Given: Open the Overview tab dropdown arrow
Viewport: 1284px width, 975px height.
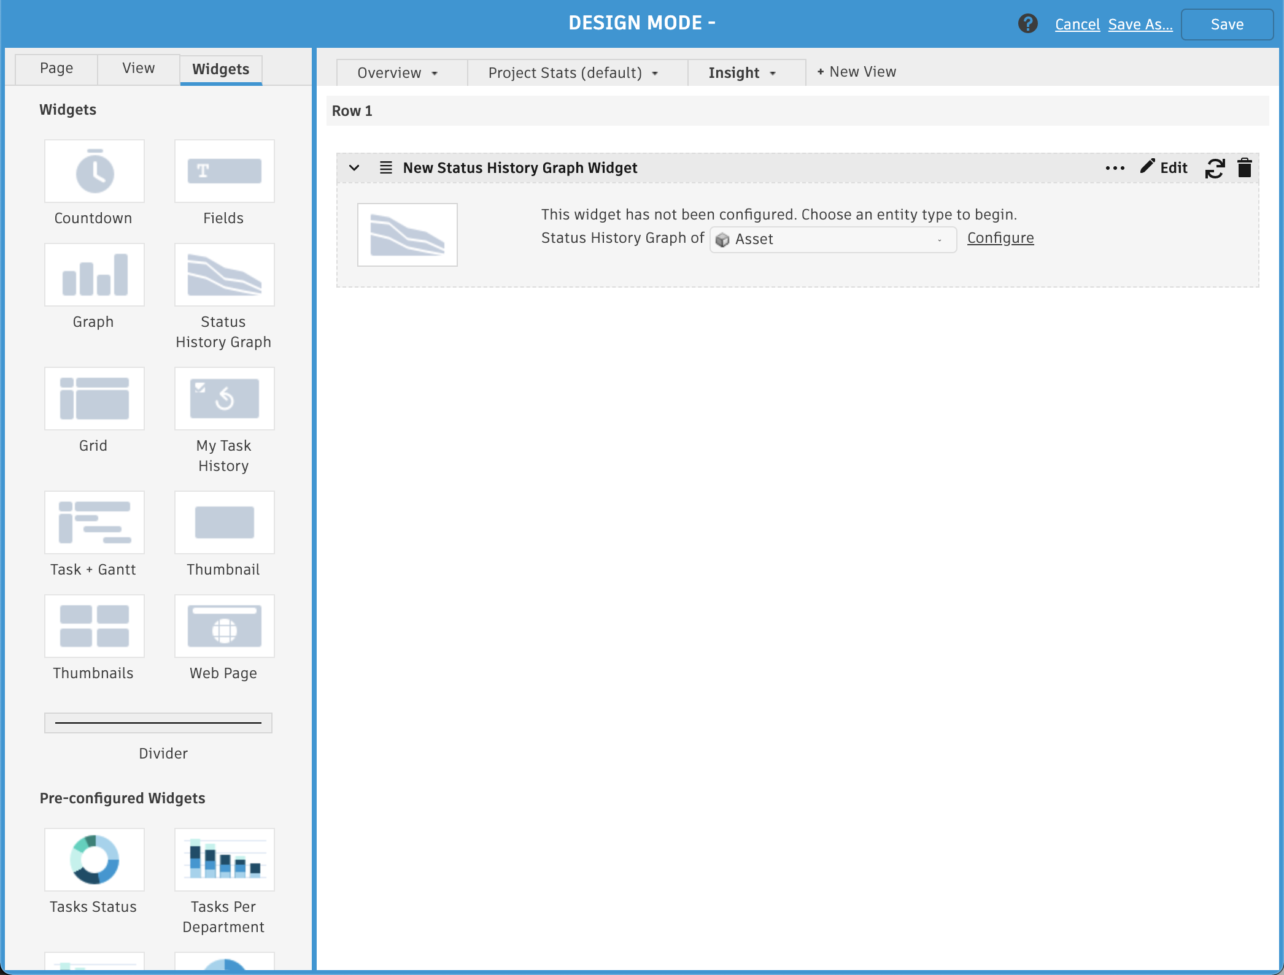Looking at the screenshot, I should [435, 74].
